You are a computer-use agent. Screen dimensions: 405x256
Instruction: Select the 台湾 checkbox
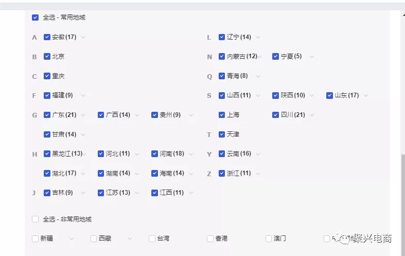click(x=152, y=238)
